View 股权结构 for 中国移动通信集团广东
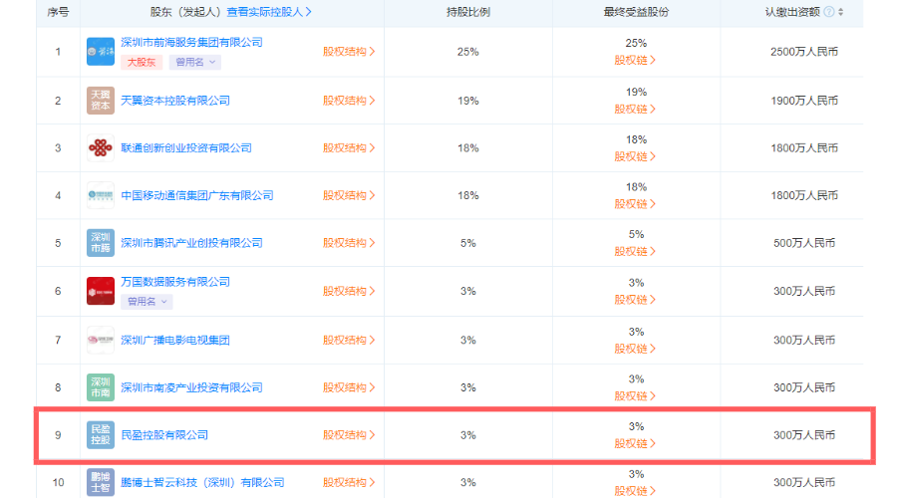Viewport: 897px width, 498px height. coord(349,195)
